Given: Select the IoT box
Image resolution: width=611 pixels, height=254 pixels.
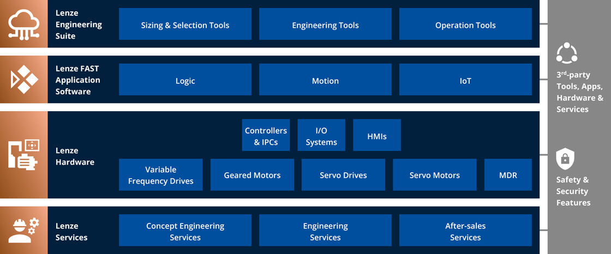Looking at the screenshot, I should click(x=465, y=80).
